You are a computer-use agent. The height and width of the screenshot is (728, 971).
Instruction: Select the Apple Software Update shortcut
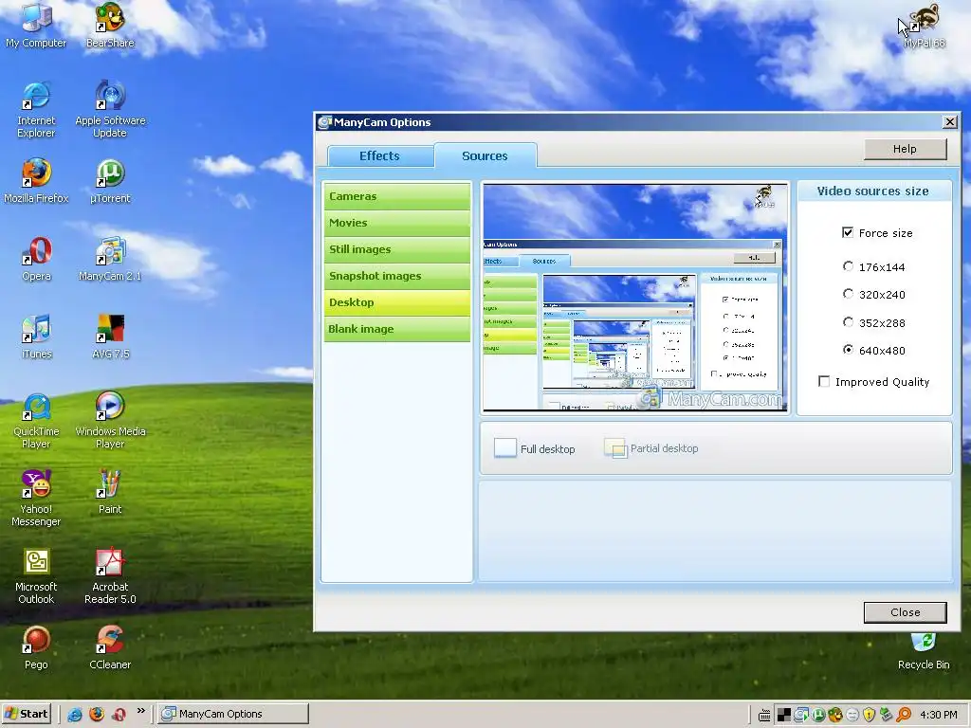pos(110,110)
